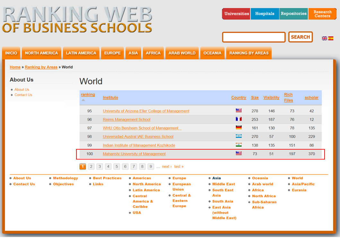The width and height of the screenshot is (340, 238).
Task: Select INICIO in the navigation bar
Action: point(11,53)
